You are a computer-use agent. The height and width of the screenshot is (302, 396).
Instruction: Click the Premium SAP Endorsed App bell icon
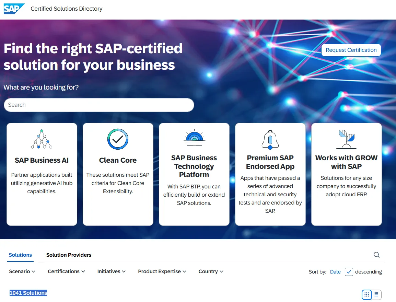click(270, 139)
